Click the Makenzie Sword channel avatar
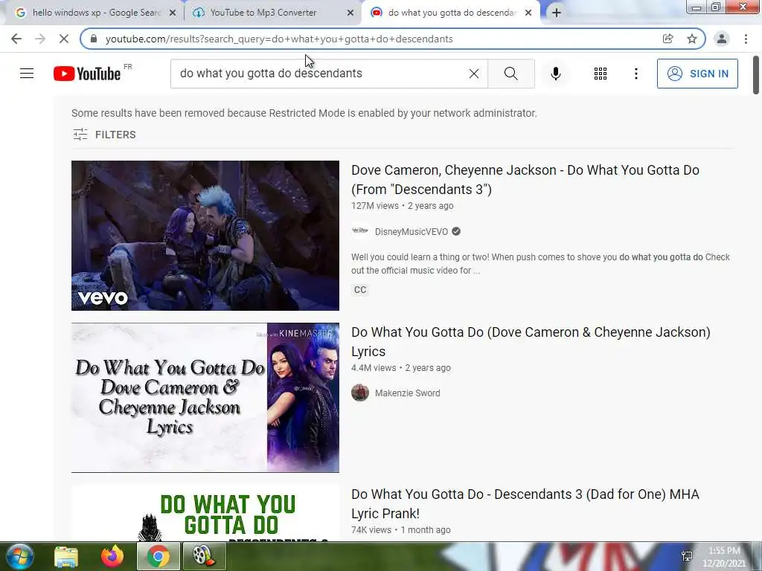 360,393
